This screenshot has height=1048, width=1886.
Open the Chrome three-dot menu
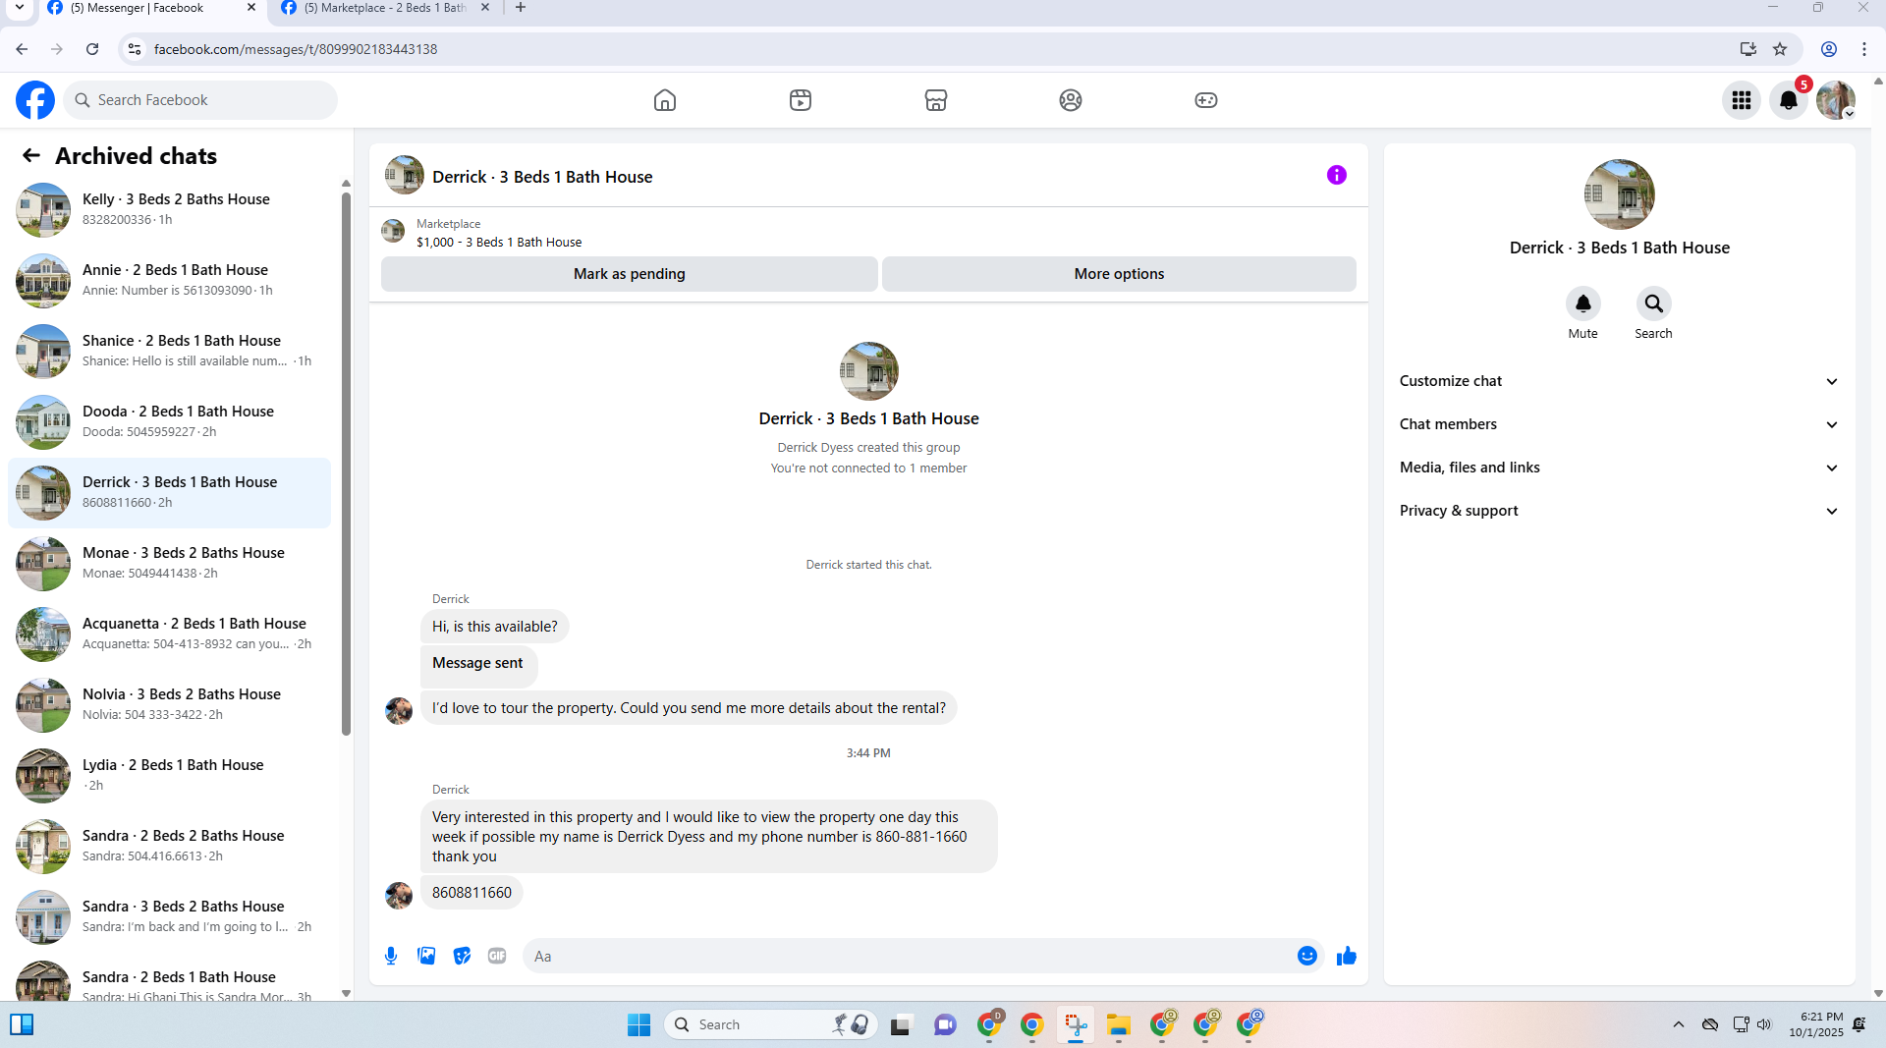pos(1864,49)
